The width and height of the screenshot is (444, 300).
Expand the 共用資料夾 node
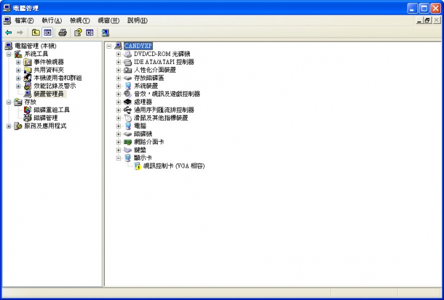[x=18, y=70]
